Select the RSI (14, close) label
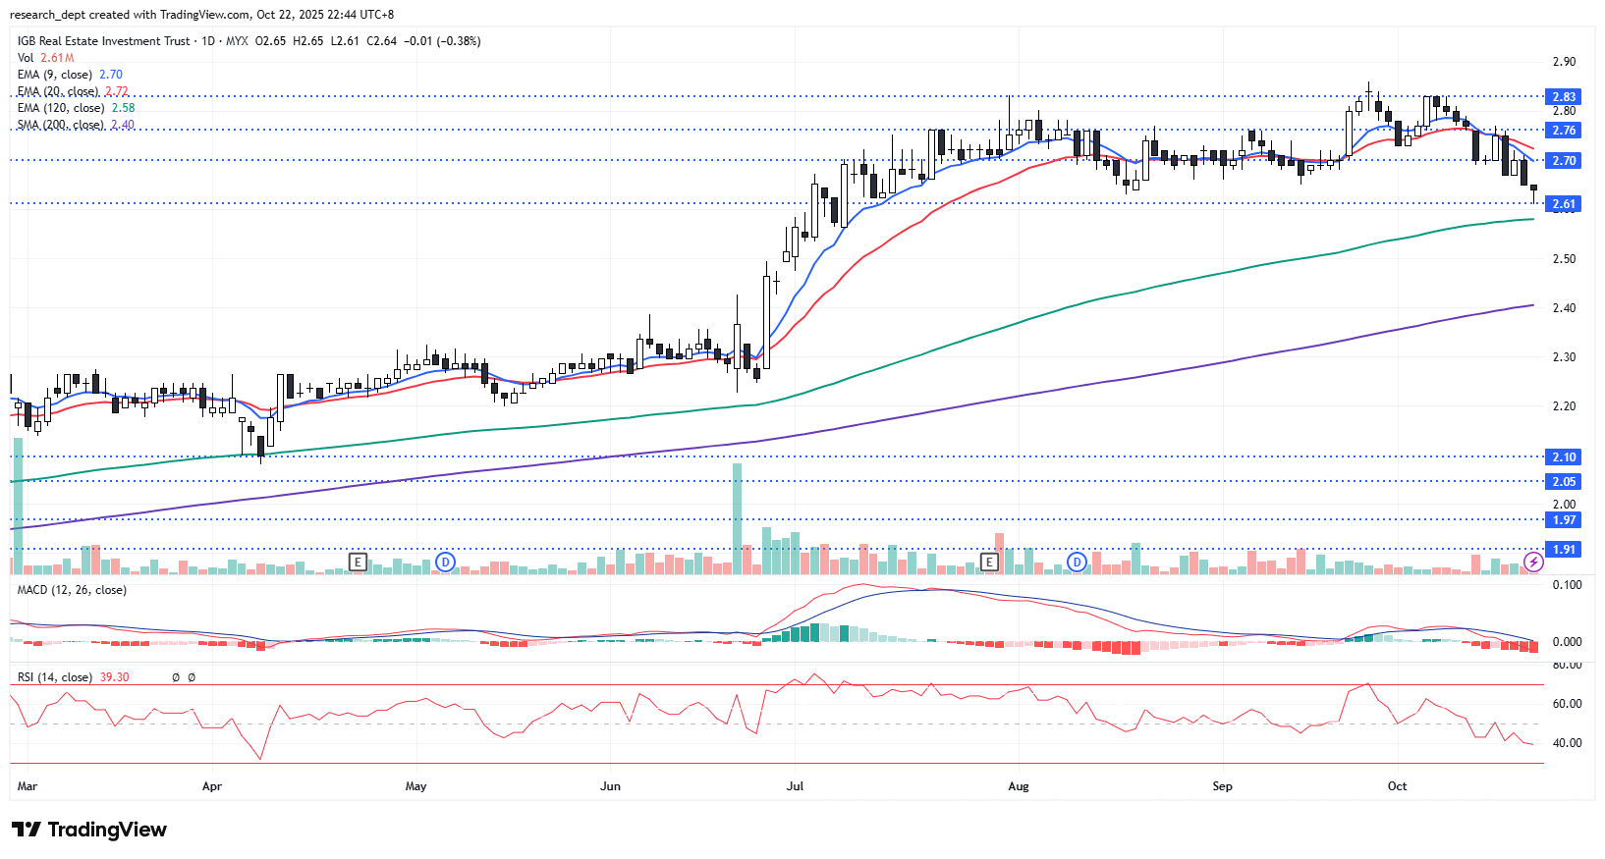 [55, 677]
